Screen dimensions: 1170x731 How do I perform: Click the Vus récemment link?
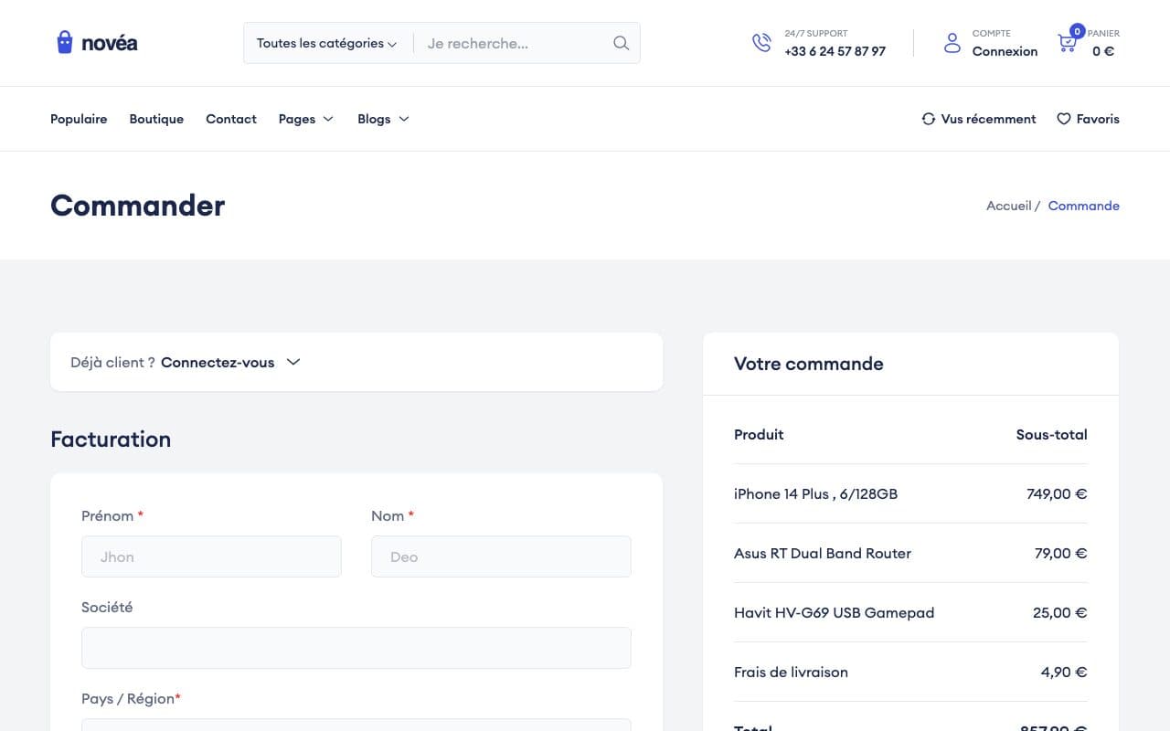coord(989,119)
